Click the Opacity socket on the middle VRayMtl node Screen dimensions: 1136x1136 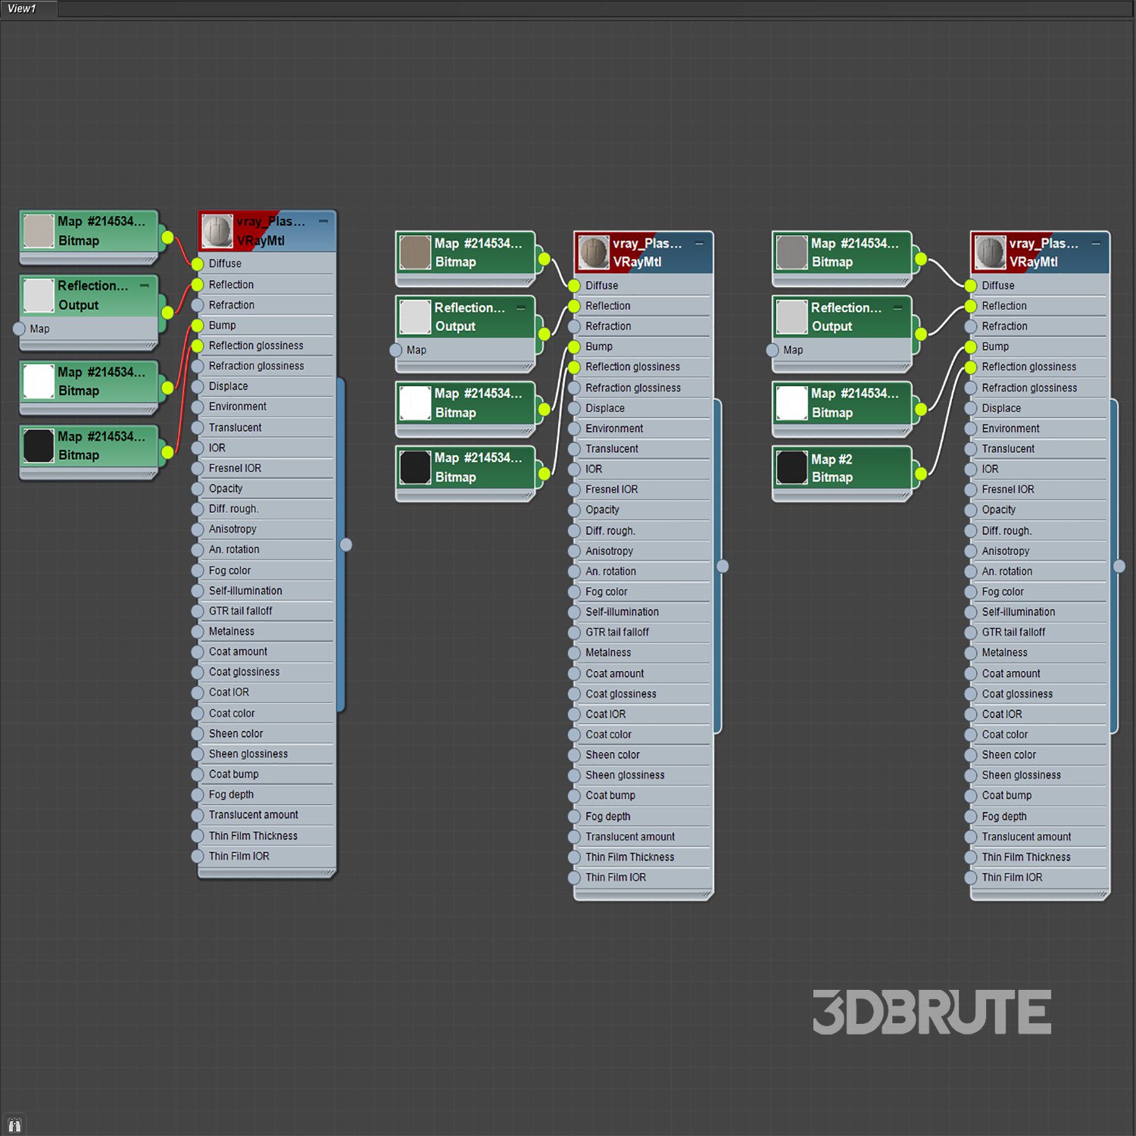(x=574, y=510)
